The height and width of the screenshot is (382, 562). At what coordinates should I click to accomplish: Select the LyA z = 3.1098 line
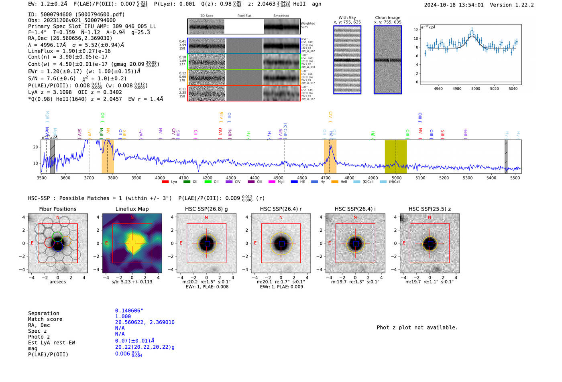(50, 92)
